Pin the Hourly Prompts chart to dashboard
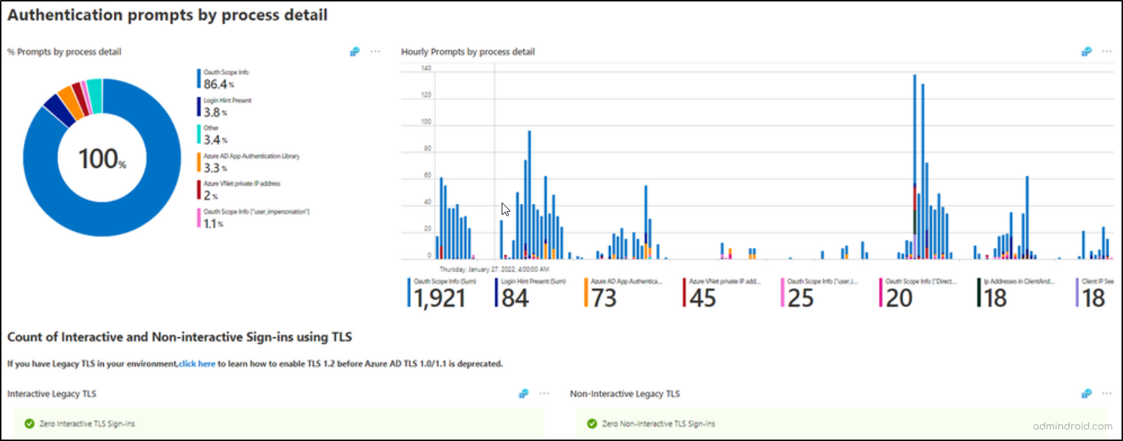The height and width of the screenshot is (441, 1123). pyautogui.click(x=1086, y=51)
